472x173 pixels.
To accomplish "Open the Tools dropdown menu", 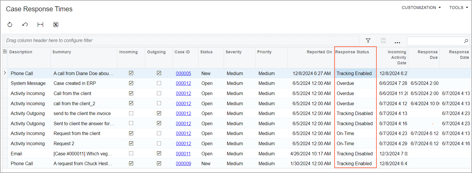I will point(458,8).
